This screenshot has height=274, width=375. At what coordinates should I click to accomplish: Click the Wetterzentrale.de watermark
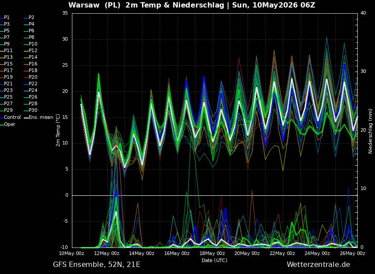[319, 264]
